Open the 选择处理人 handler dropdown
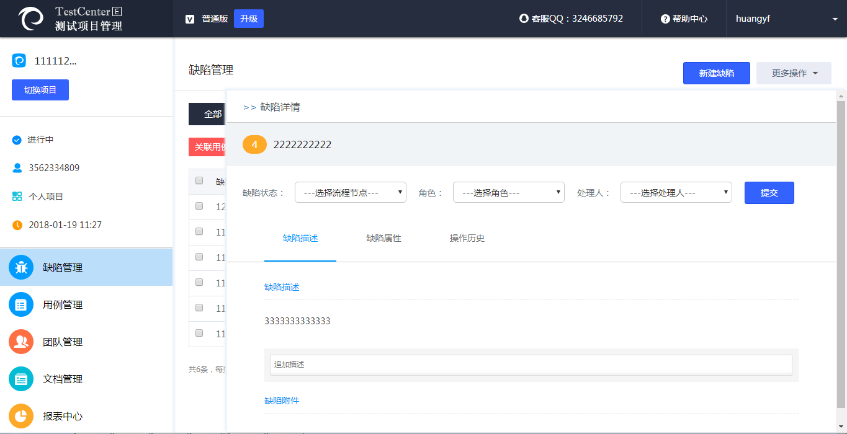This screenshot has width=847, height=434. click(x=676, y=193)
